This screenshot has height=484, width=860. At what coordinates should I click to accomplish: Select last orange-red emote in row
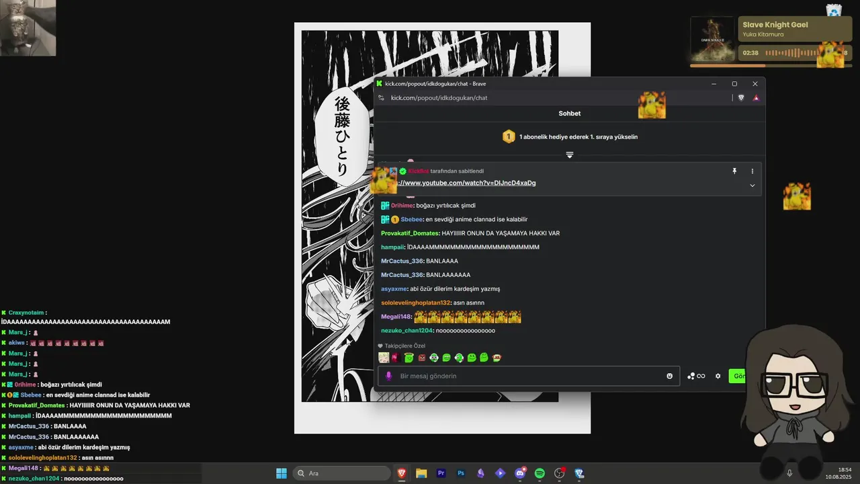497,358
